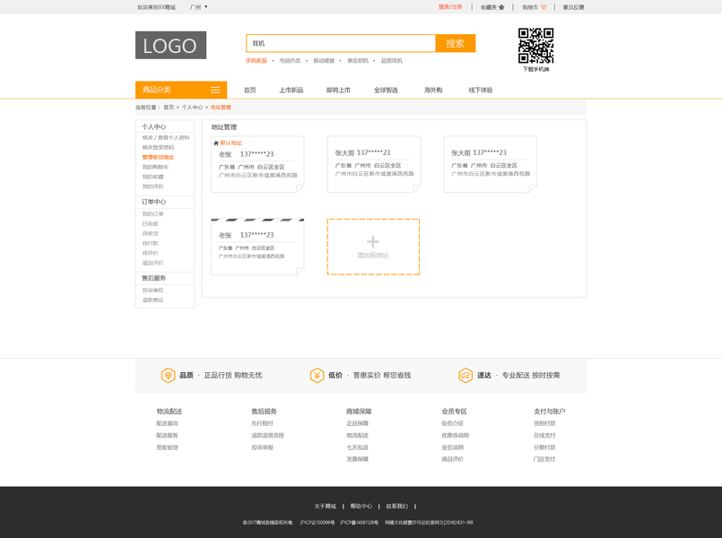Open 待评价 orders in sidebar
Viewport: 722px width, 538px height.
click(150, 253)
